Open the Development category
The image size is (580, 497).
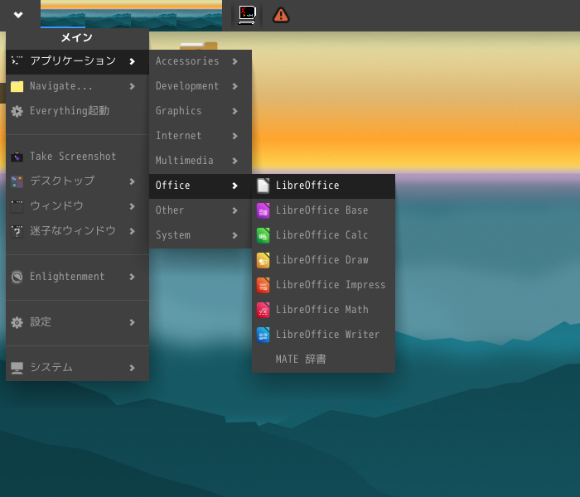pos(201,86)
